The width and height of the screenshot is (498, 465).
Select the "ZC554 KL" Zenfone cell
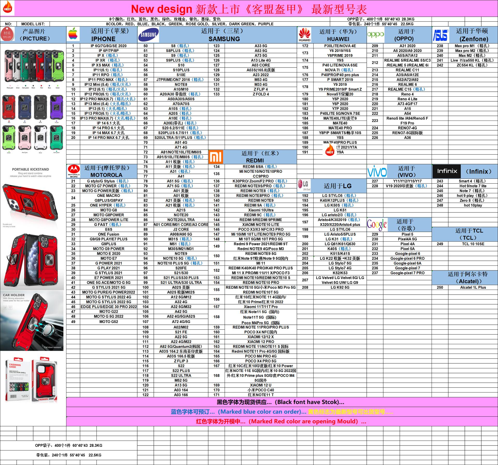pyautogui.click(x=473, y=65)
